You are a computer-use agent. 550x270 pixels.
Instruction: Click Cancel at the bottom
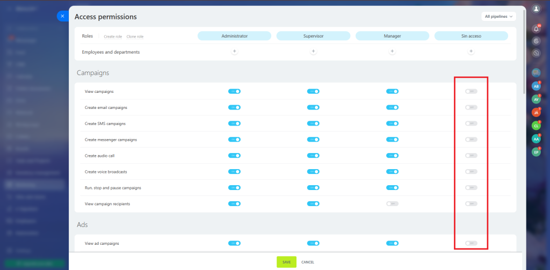308,262
